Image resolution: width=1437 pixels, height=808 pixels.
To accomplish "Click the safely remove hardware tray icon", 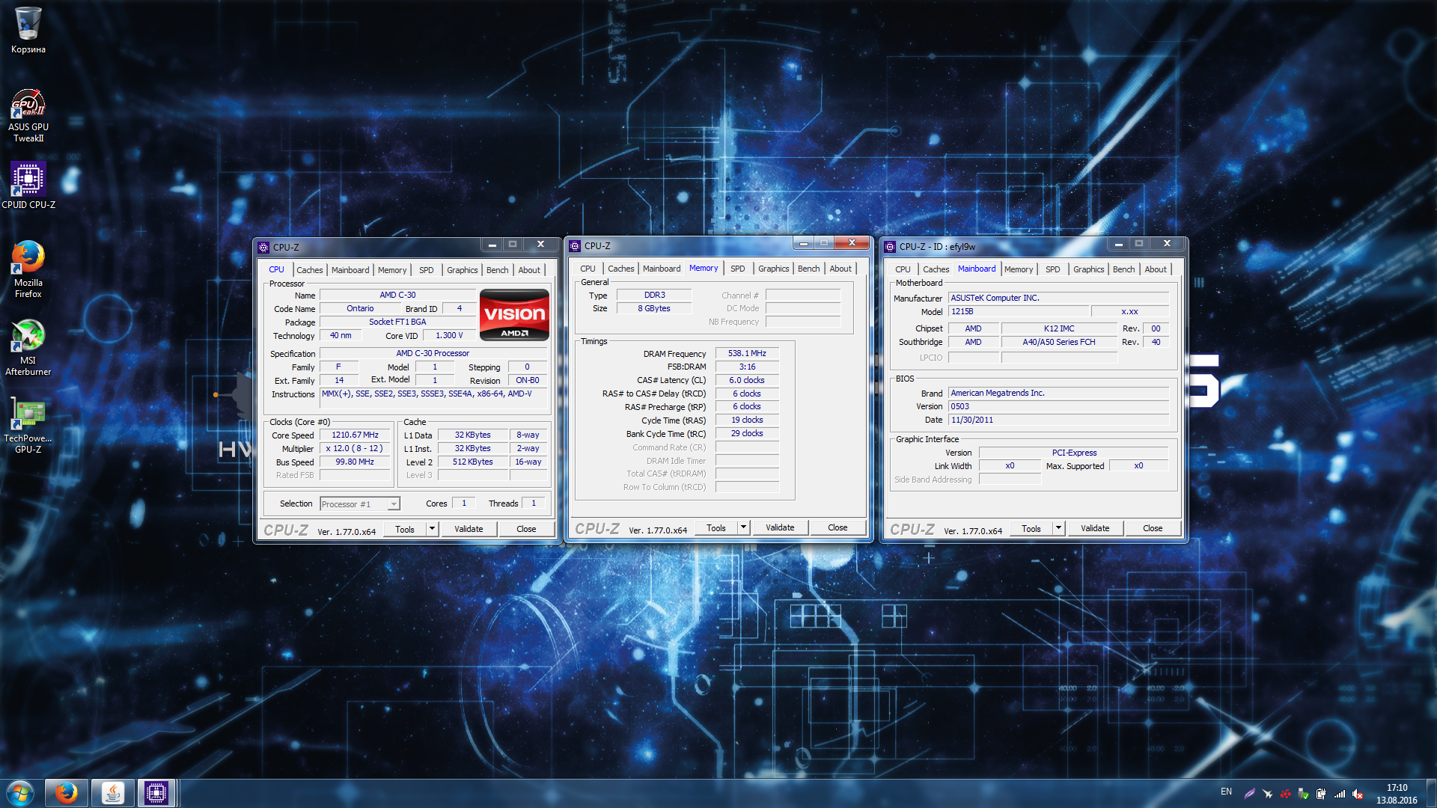I will 1303,794.
